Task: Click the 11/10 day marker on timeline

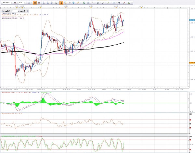Action: pos(116,6)
